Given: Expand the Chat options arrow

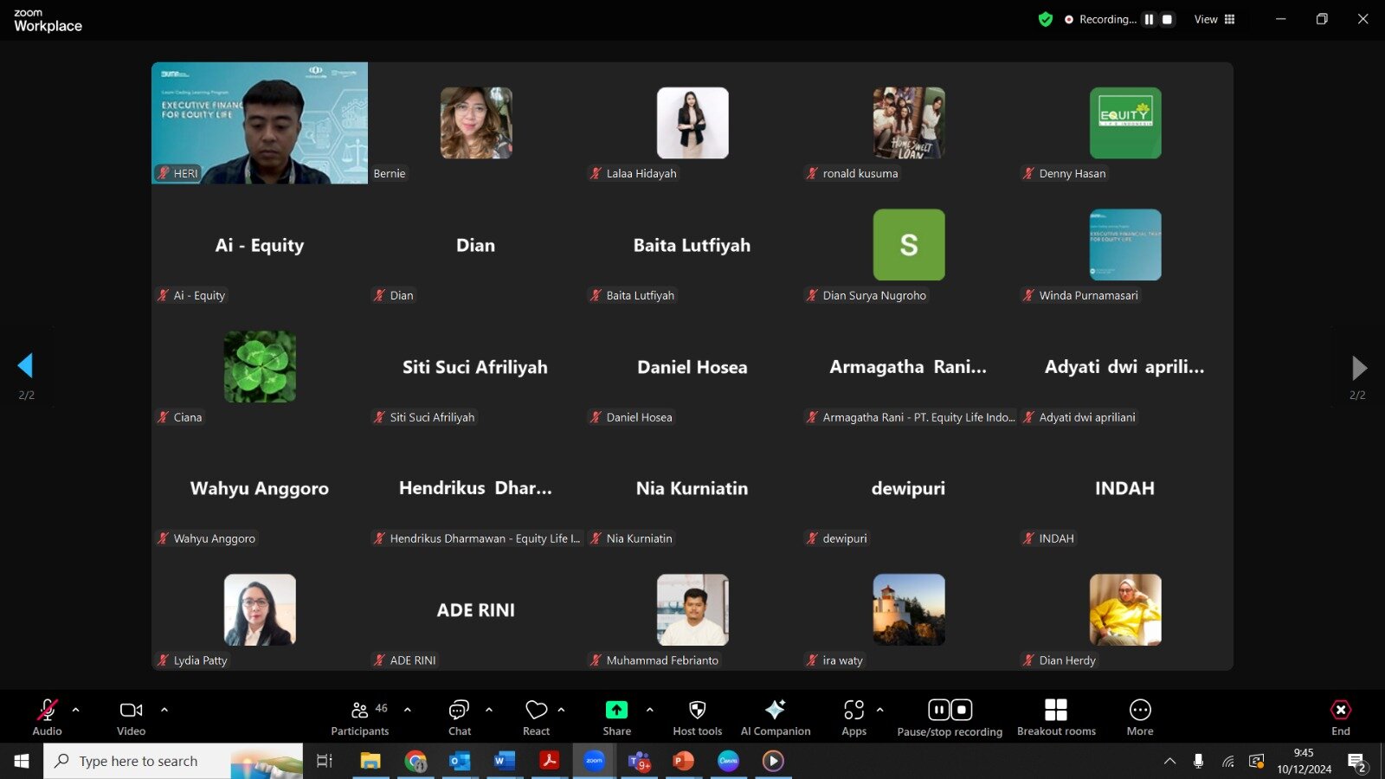Looking at the screenshot, I should pyautogui.click(x=489, y=710).
